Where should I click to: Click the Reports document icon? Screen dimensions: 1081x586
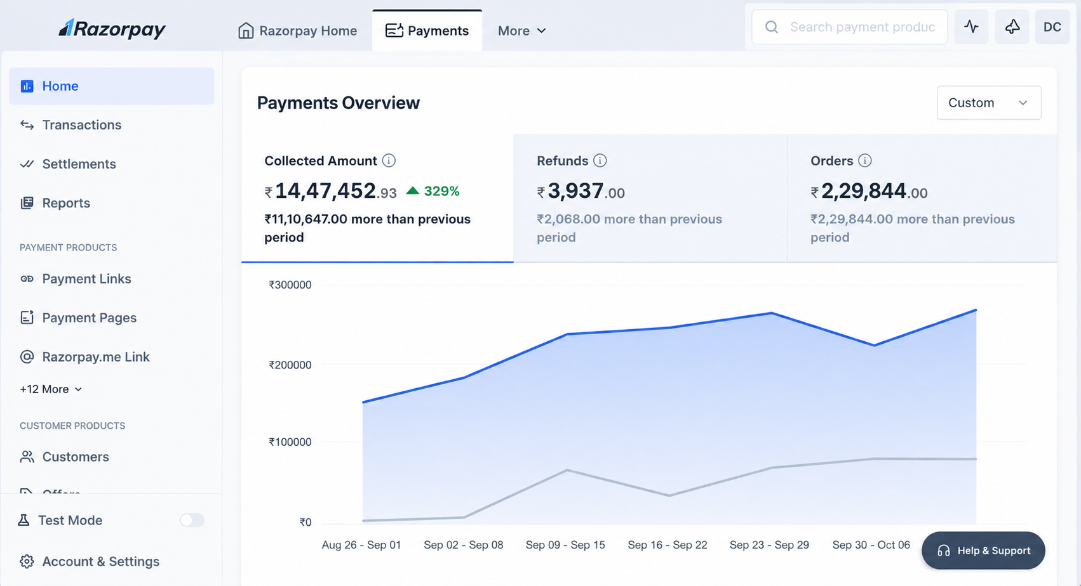pos(27,203)
